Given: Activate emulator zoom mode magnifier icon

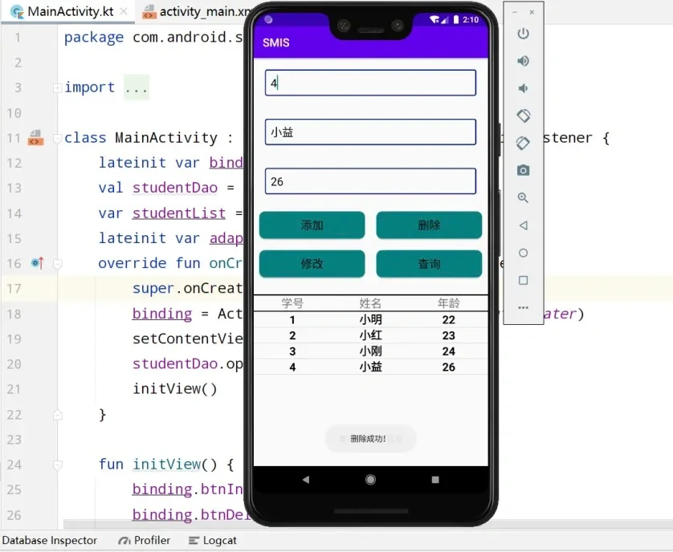Looking at the screenshot, I should point(523,197).
